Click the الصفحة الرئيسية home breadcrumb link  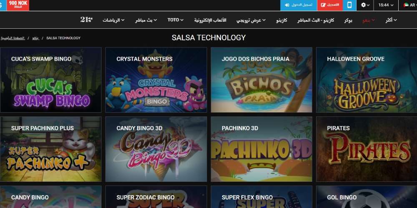tap(13, 38)
